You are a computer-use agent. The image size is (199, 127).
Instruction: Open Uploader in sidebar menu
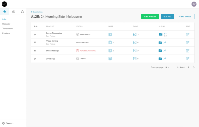click(x=6, y=24)
